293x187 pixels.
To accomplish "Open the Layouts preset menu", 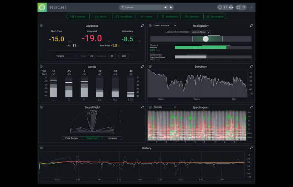I will coord(141,7).
